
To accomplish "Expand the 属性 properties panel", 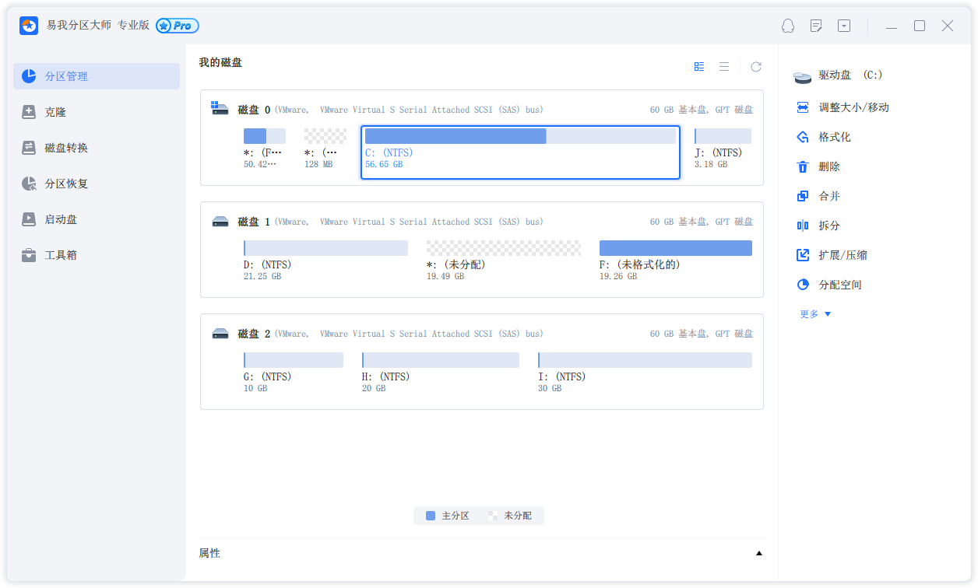I will click(x=758, y=554).
